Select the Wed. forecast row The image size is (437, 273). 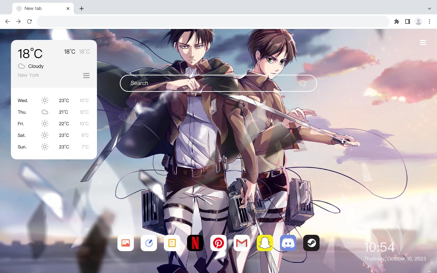click(54, 100)
